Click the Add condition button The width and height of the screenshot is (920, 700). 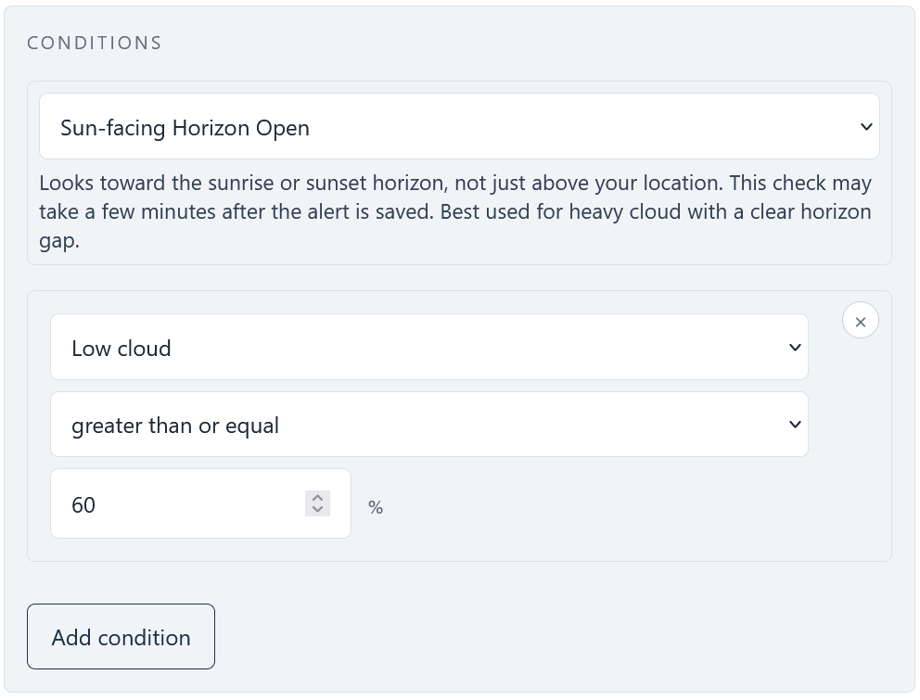[121, 637]
